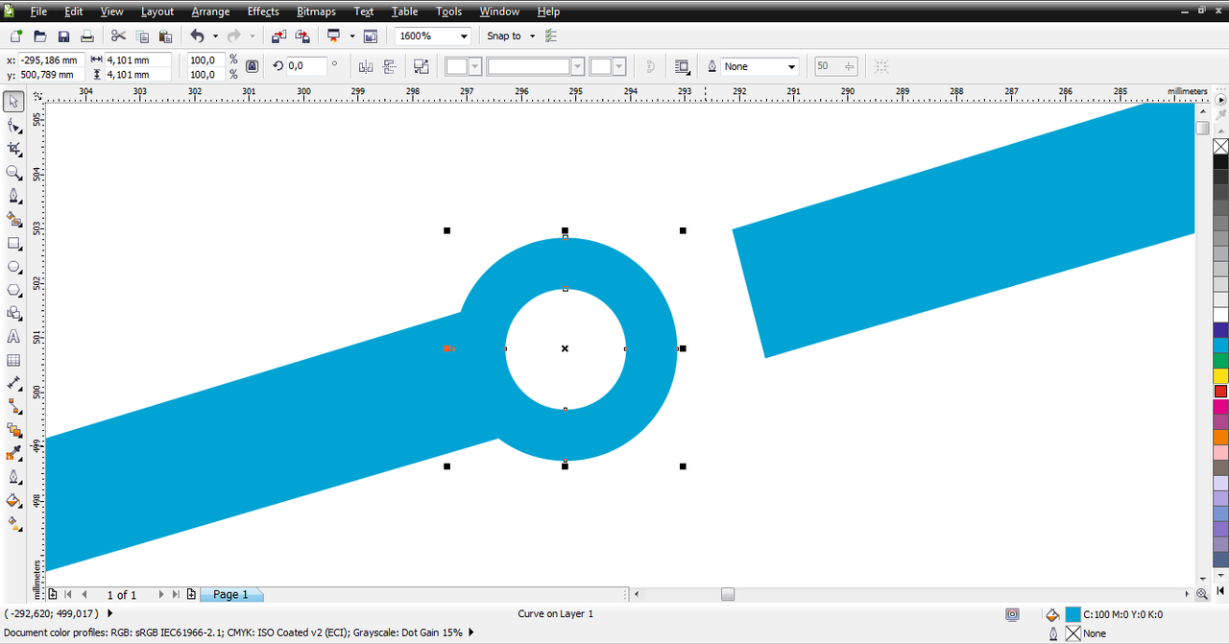Toggle the lock ratio padlock button
This screenshot has width=1229, height=644.
[252, 66]
